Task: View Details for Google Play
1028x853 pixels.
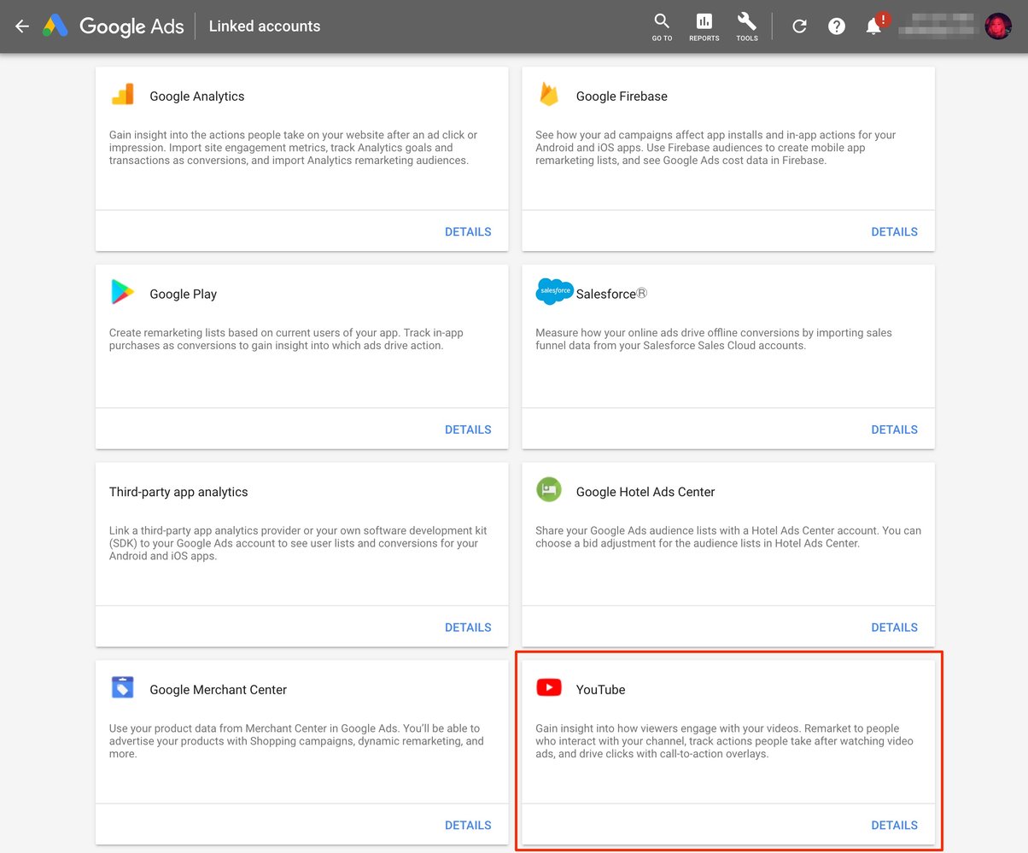Action: 468,429
